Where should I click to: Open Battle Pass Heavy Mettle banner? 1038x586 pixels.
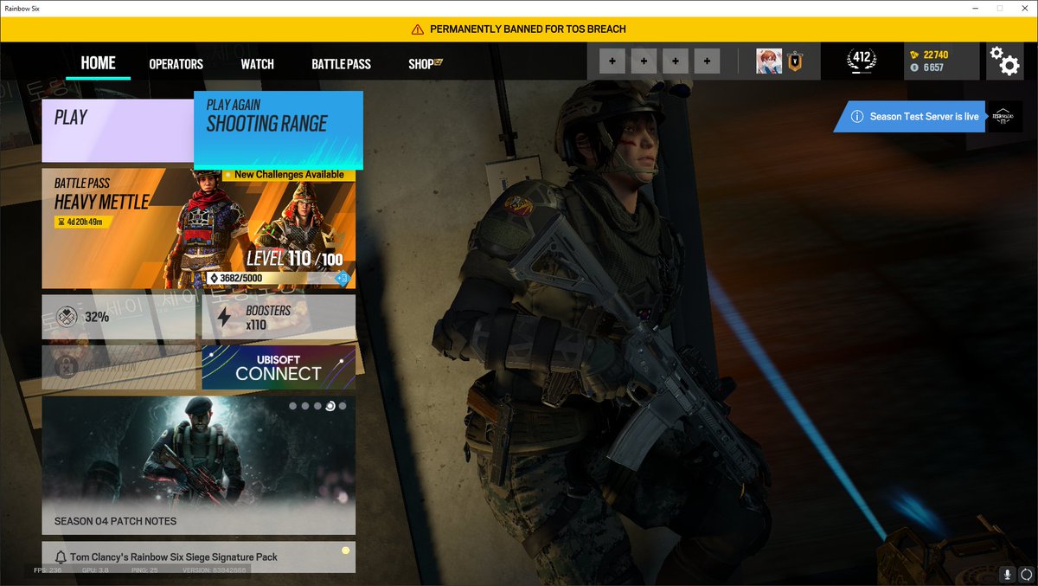198,229
